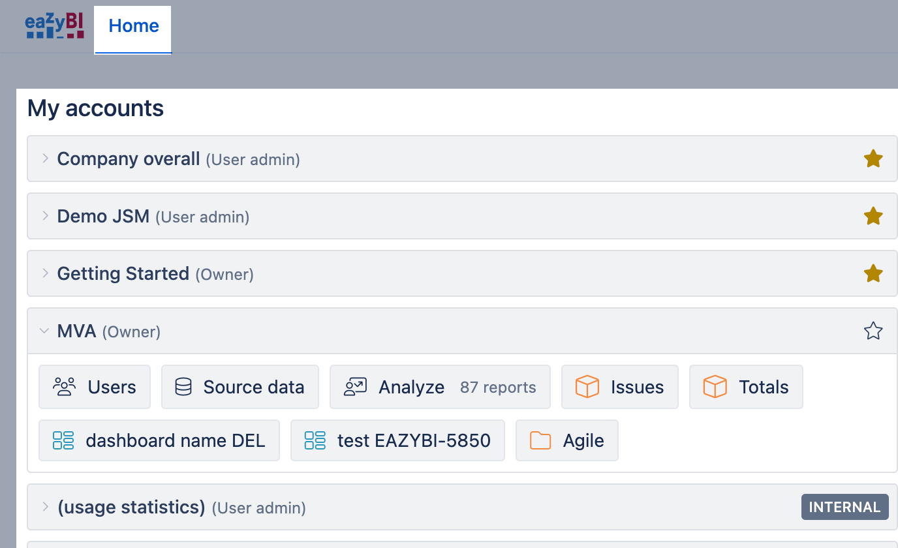Click the Source data database icon
Image resolution: width=898 pixels, height=548 pixels.
point(183,387)
